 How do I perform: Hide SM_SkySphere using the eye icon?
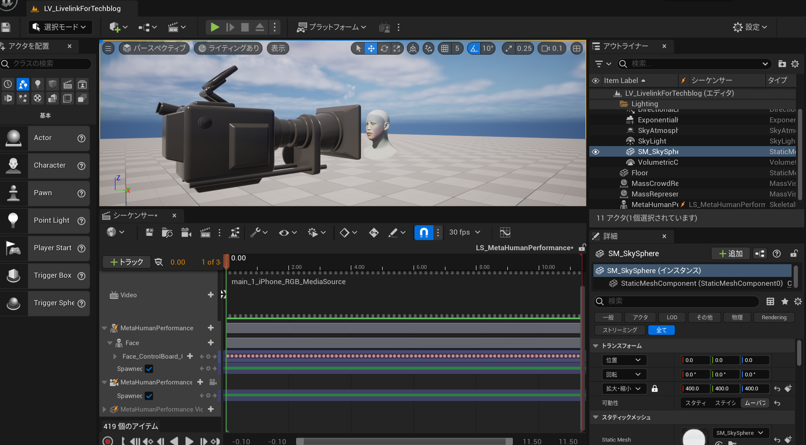point(596,152)
